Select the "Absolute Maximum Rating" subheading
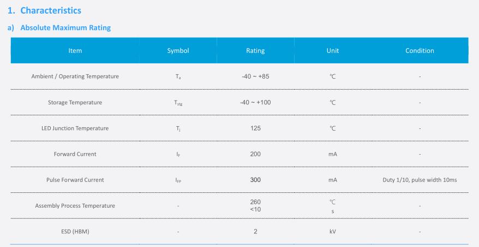Viewport: 479px width, 247px height. point(65,28)
